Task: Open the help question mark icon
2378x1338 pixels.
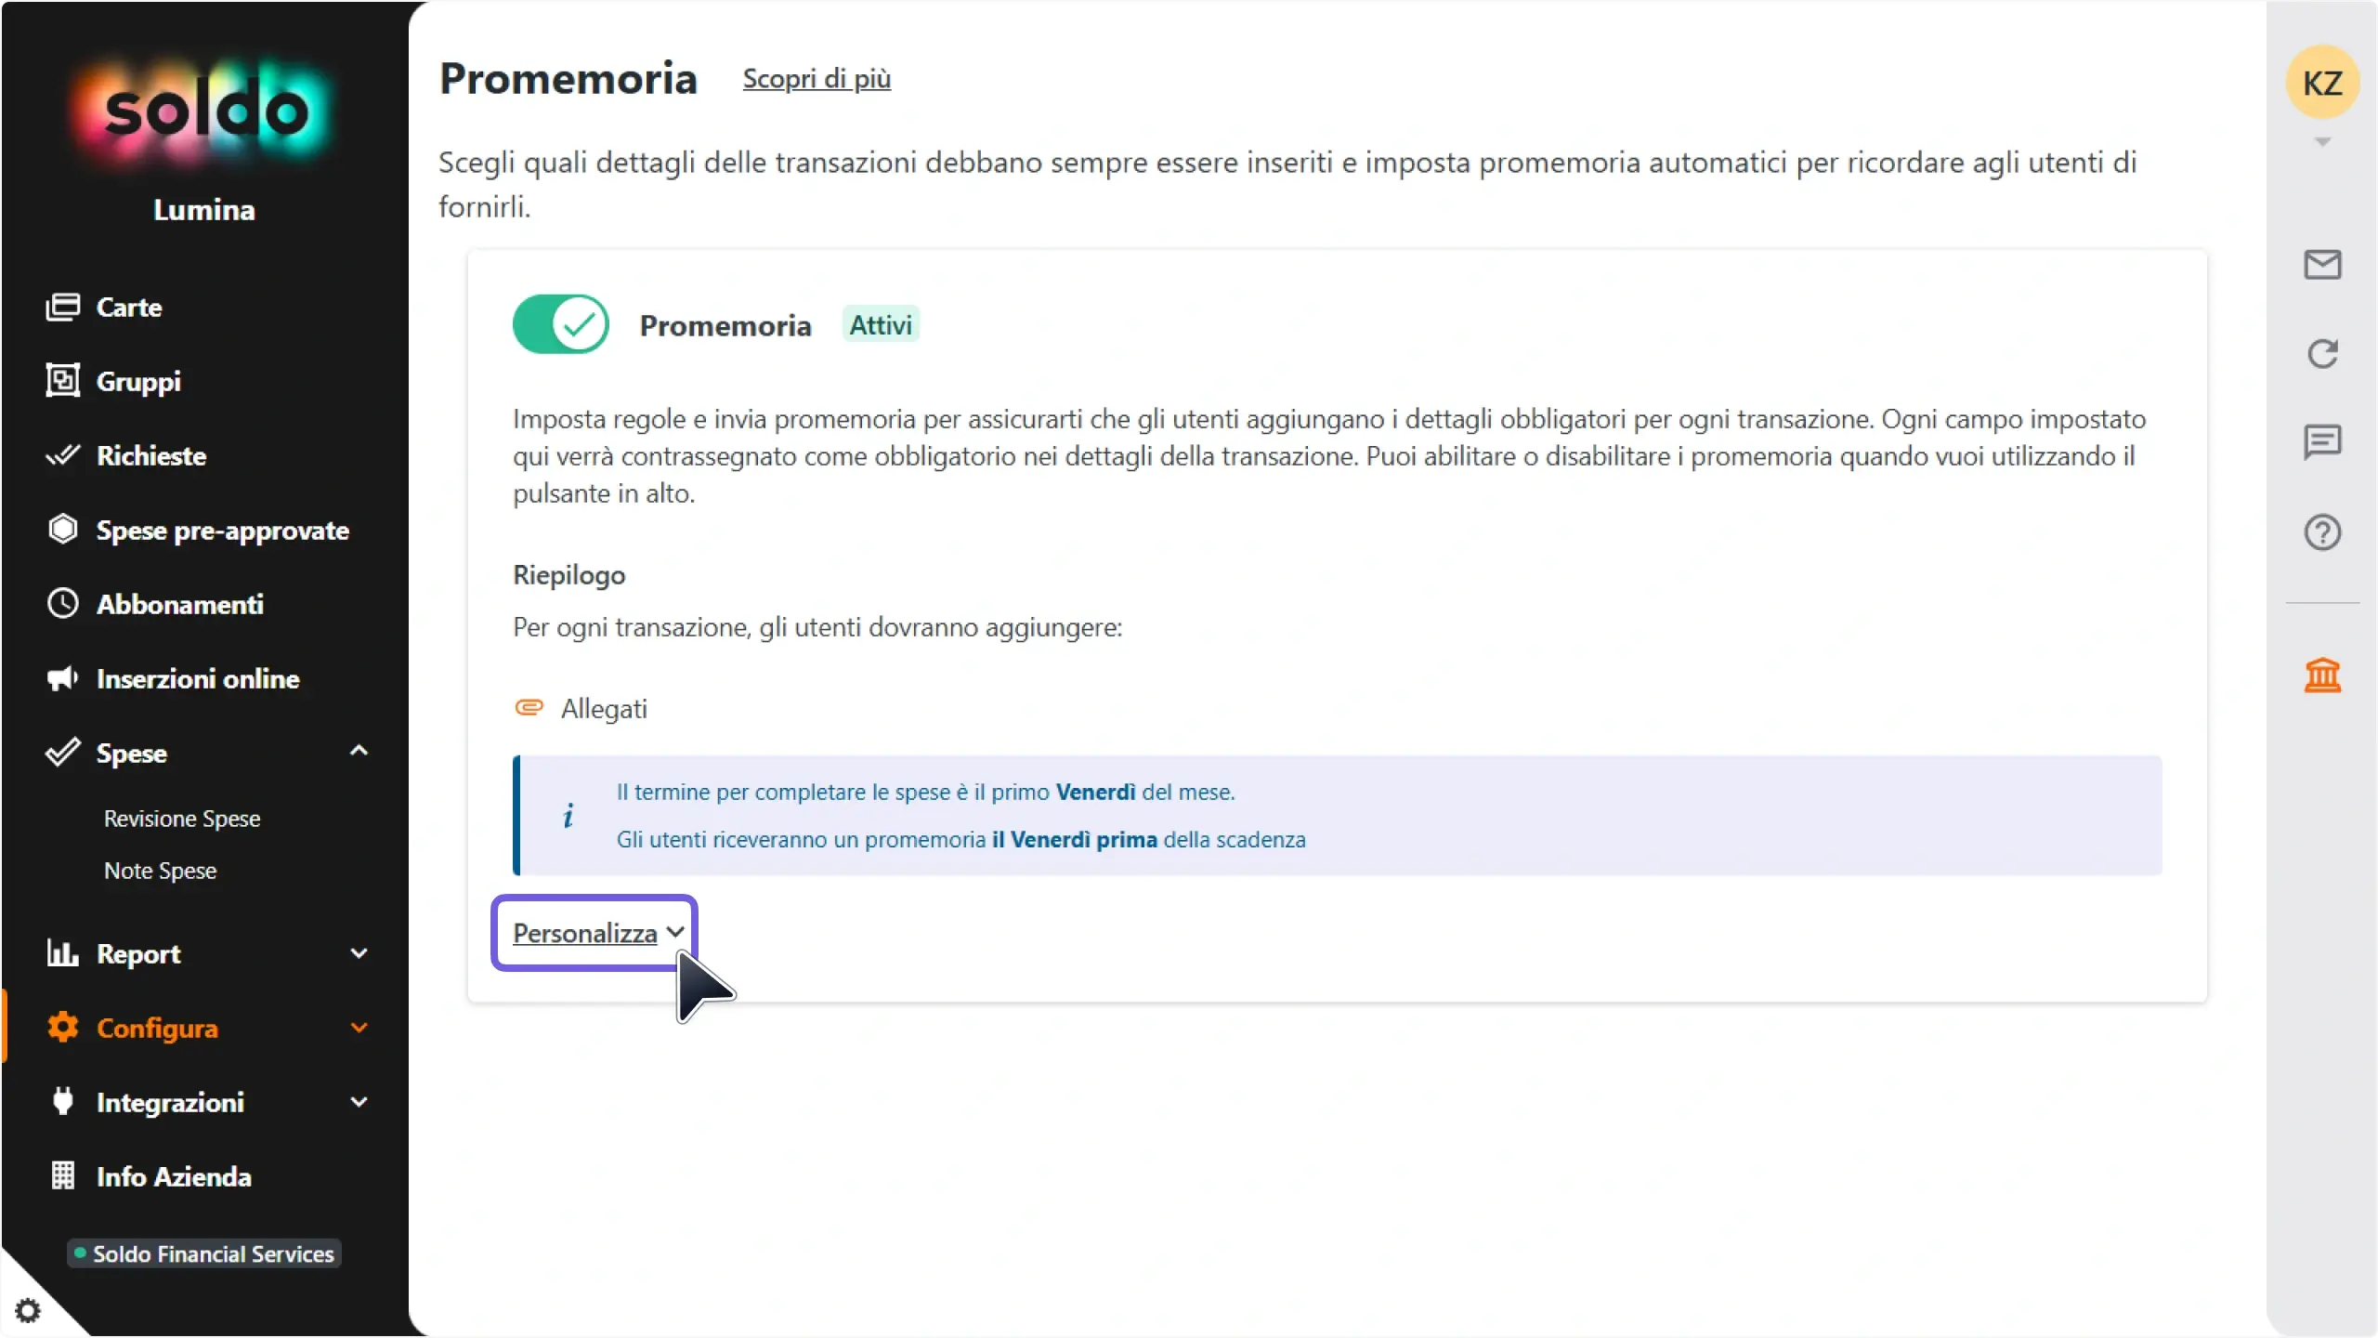Action: [2322, 532]
